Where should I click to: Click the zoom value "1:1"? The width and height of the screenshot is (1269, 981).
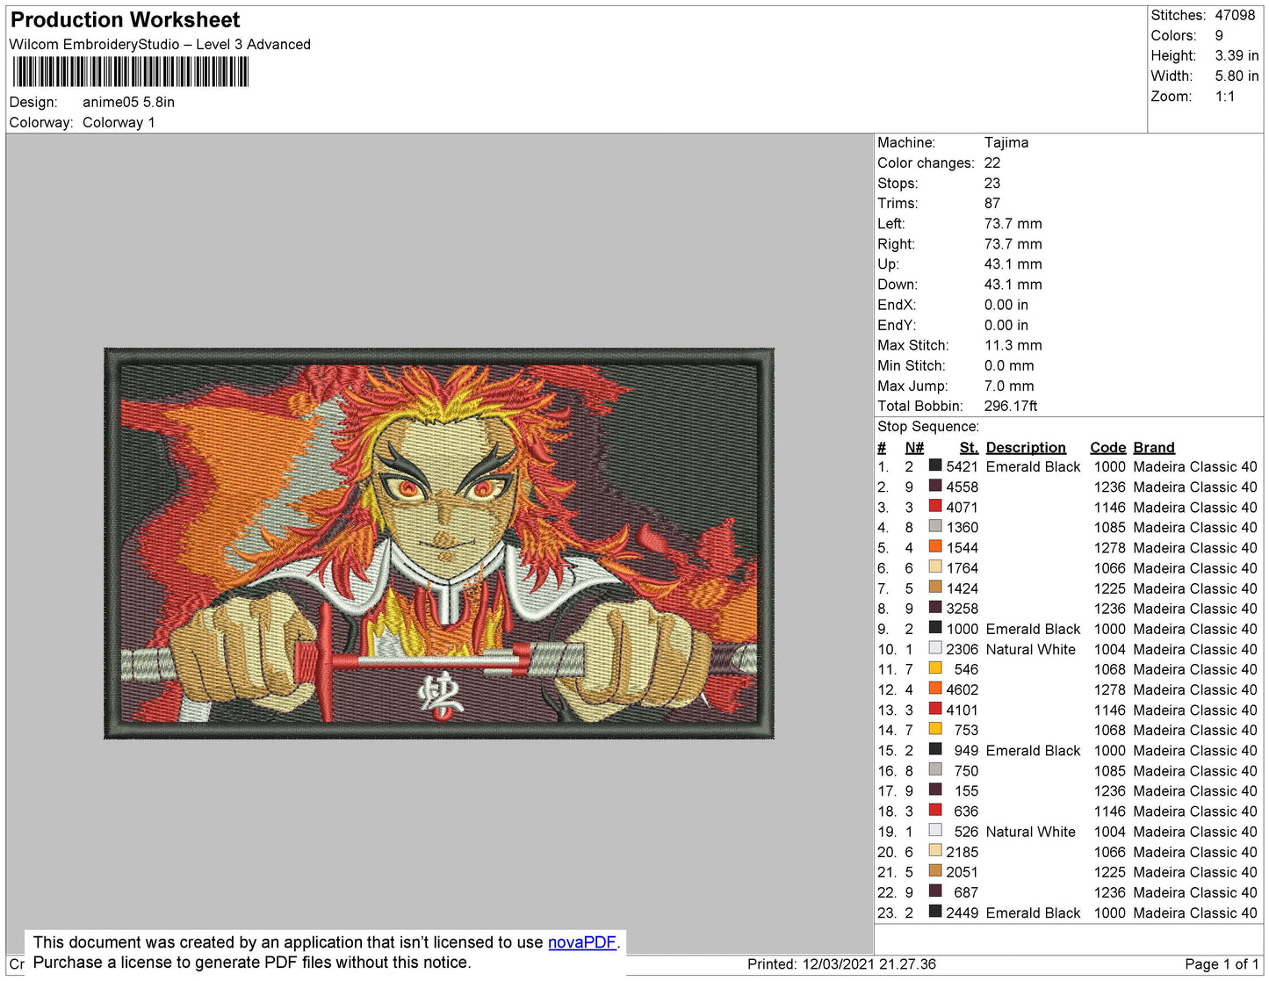pyautogui.click(x=1225, y=97)
